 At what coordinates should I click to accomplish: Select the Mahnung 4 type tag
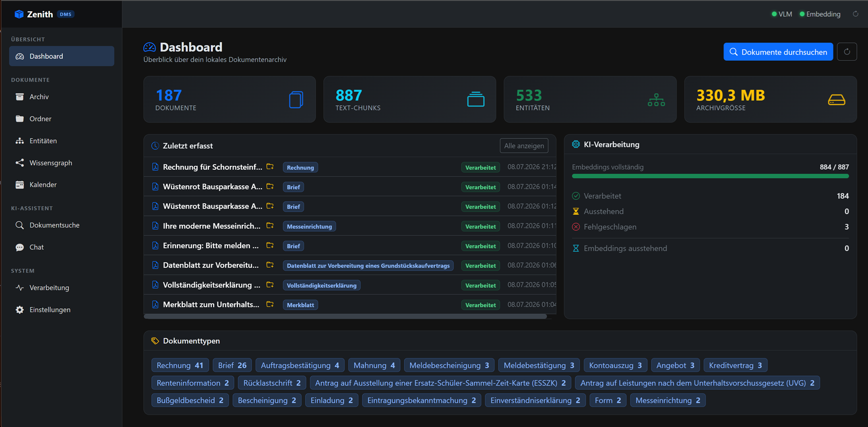coord(374,365)
